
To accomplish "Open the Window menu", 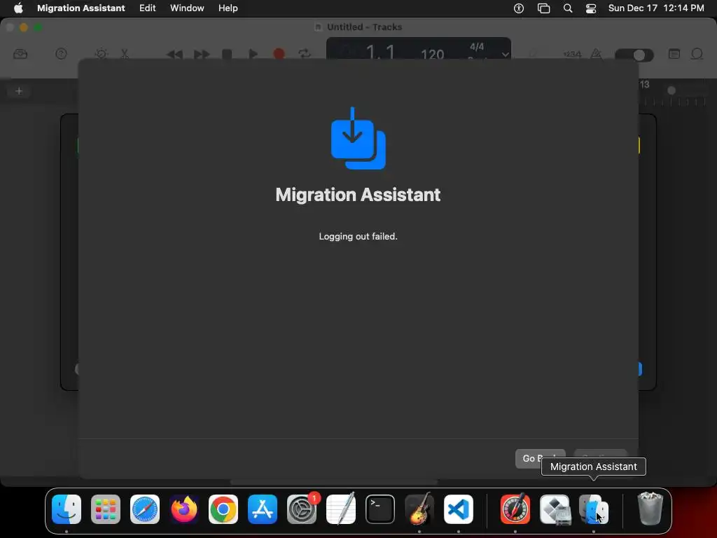I will [187, 8].
